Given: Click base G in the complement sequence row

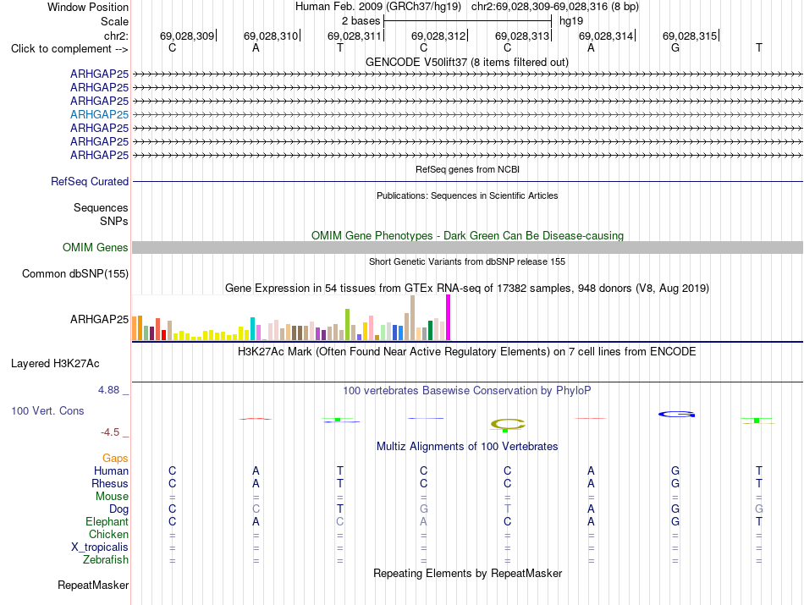Looking at the screenshot, I should [675, 47].
